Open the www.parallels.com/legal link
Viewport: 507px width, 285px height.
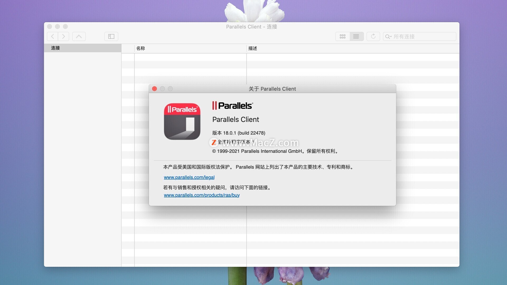[189, 177]
